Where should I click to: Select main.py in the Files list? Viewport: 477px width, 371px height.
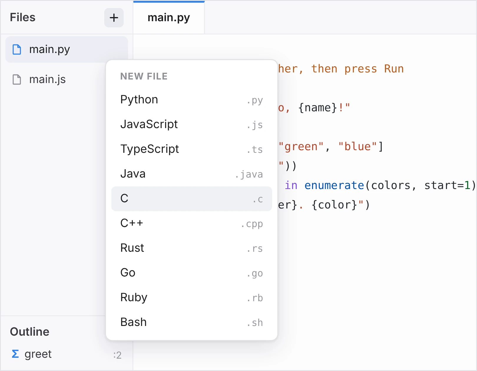67,49
